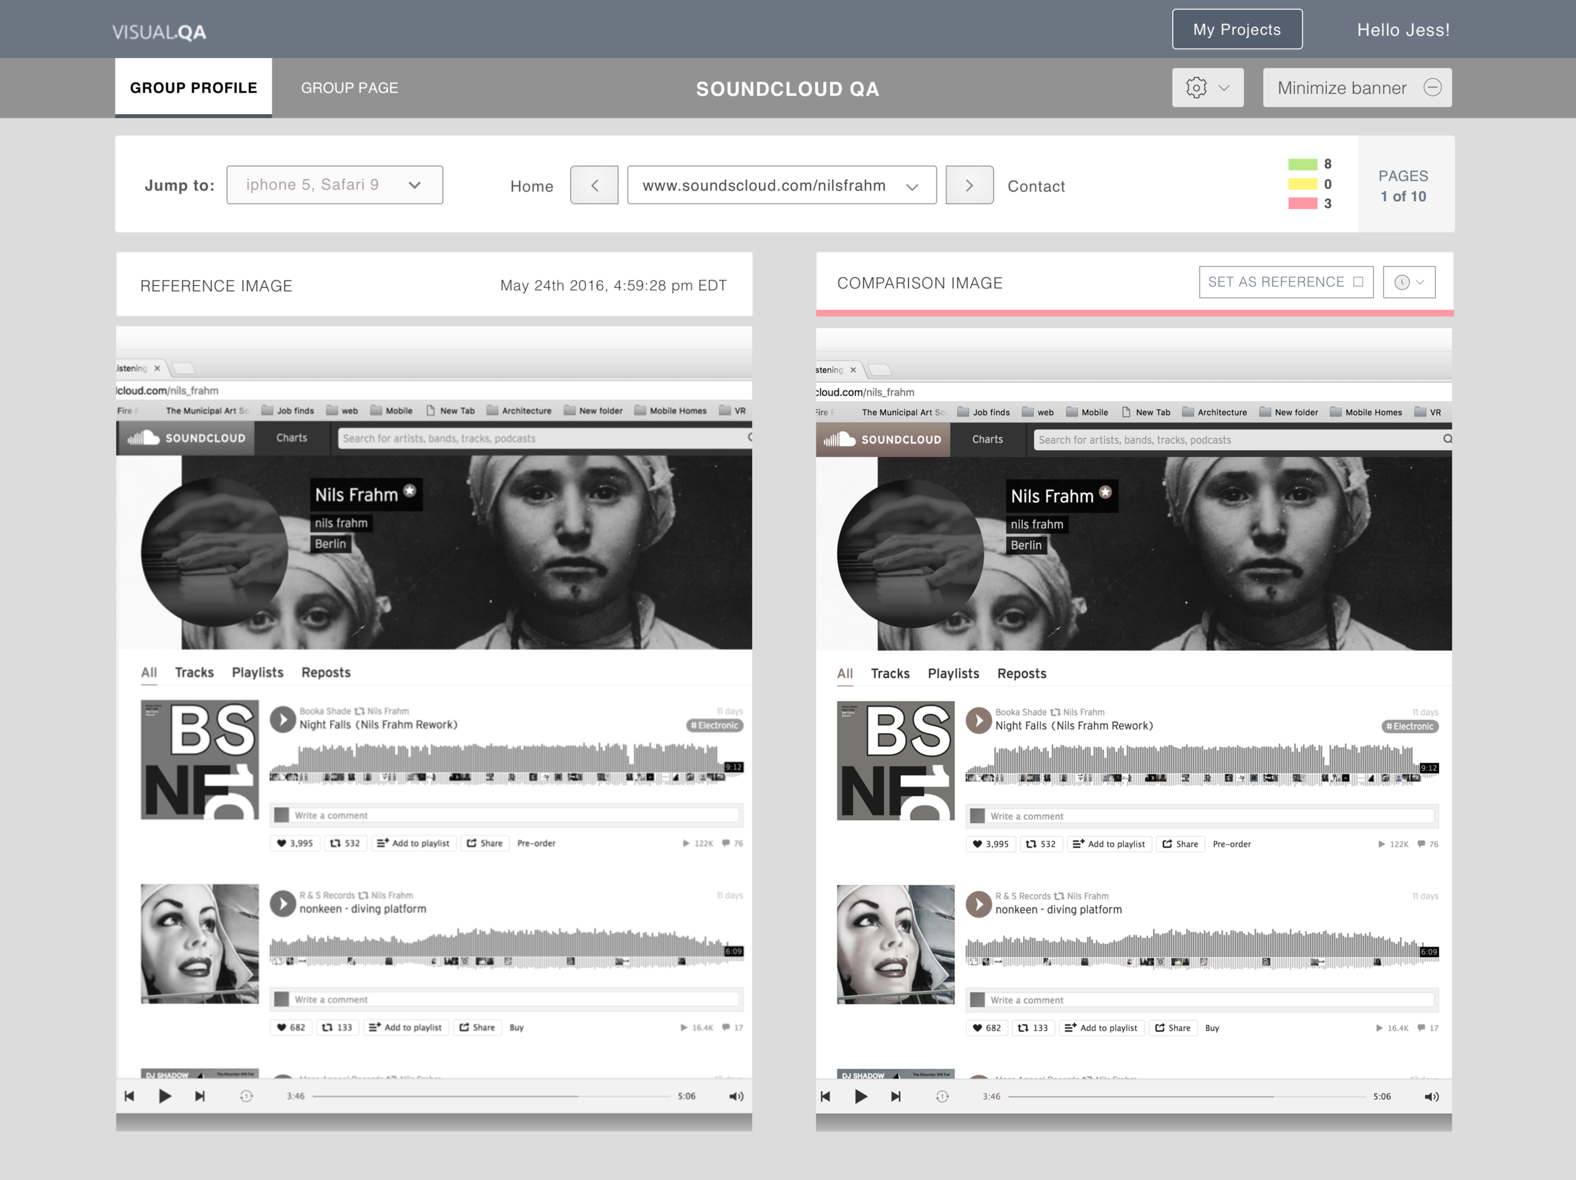This screenshot has width=1576, height=1180.
Task: Go to the next page arrow
Action: coord(970,185)
